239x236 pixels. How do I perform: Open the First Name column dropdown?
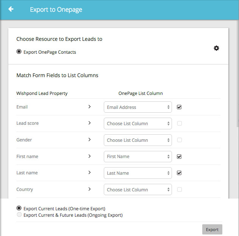(138, 157)
